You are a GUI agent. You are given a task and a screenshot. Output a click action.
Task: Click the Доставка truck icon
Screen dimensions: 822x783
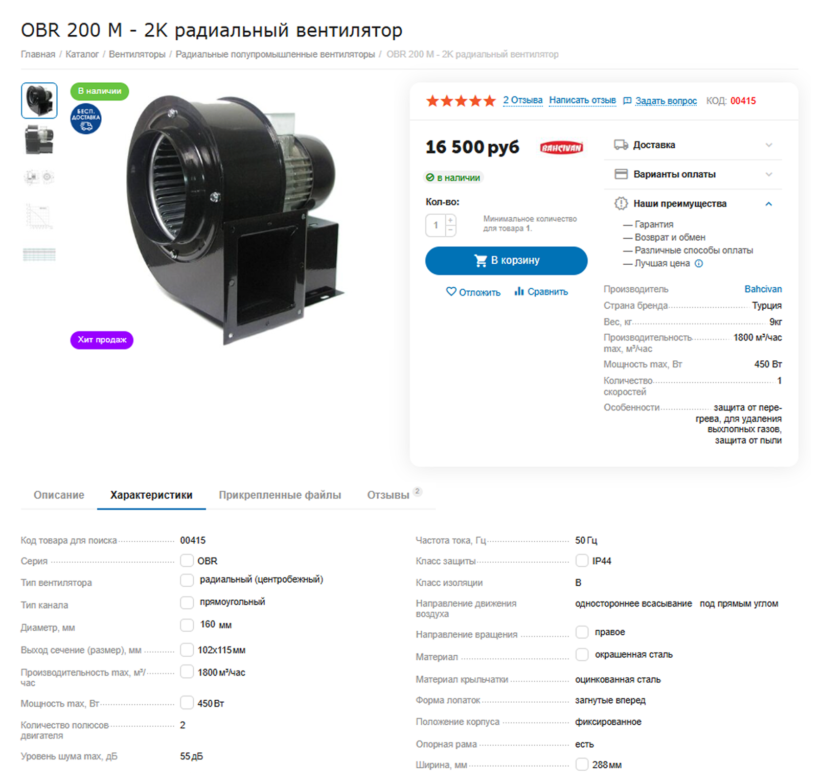621,145
